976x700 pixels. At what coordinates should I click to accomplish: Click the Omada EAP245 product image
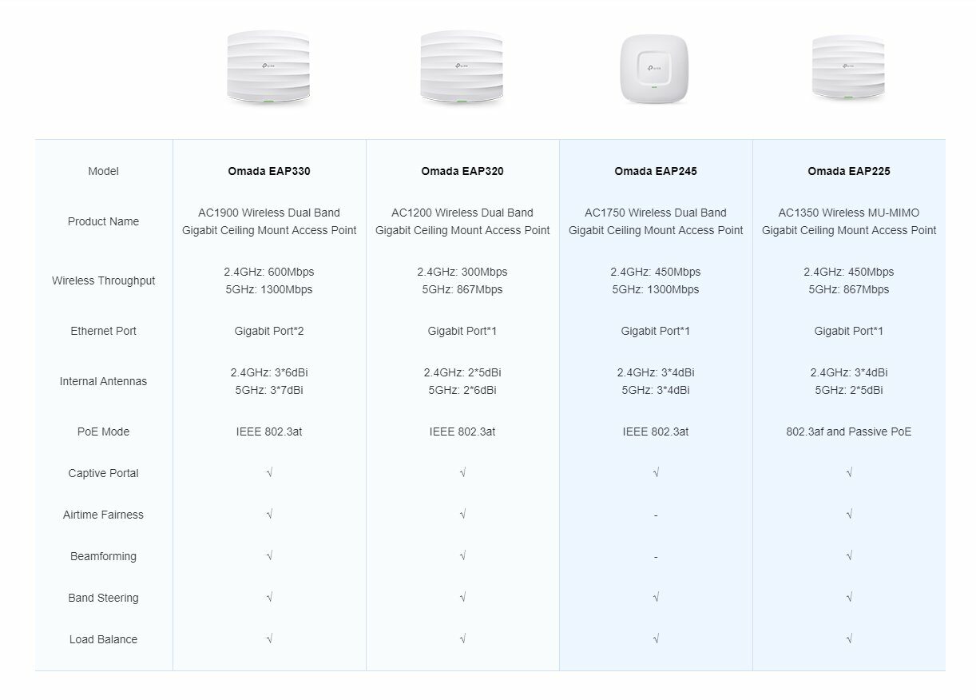tap(655, 70)
